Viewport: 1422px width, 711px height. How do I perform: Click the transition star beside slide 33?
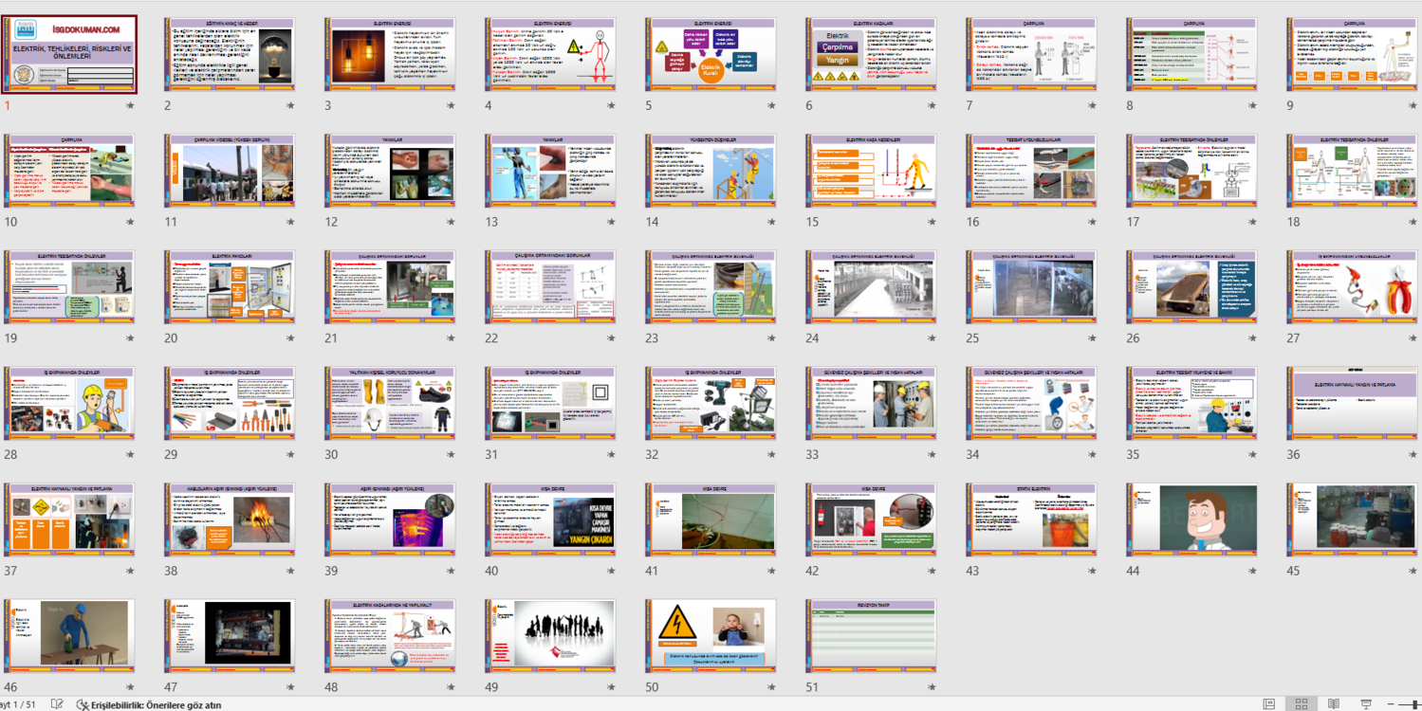coord(932,454)
